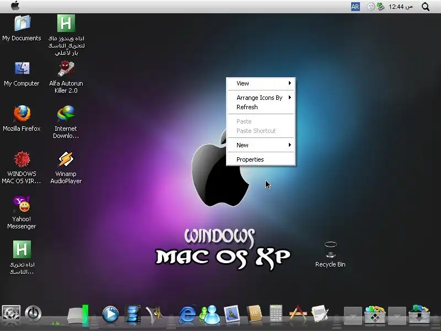Open the Spotlight search magnifier
The width and height of the screenshot is (441, 331).
[x=426, y=7]
